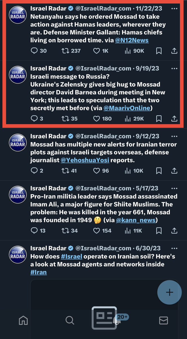
Task: Like the Imam Ali assassination tweet
Action: (x=96, y=231)
